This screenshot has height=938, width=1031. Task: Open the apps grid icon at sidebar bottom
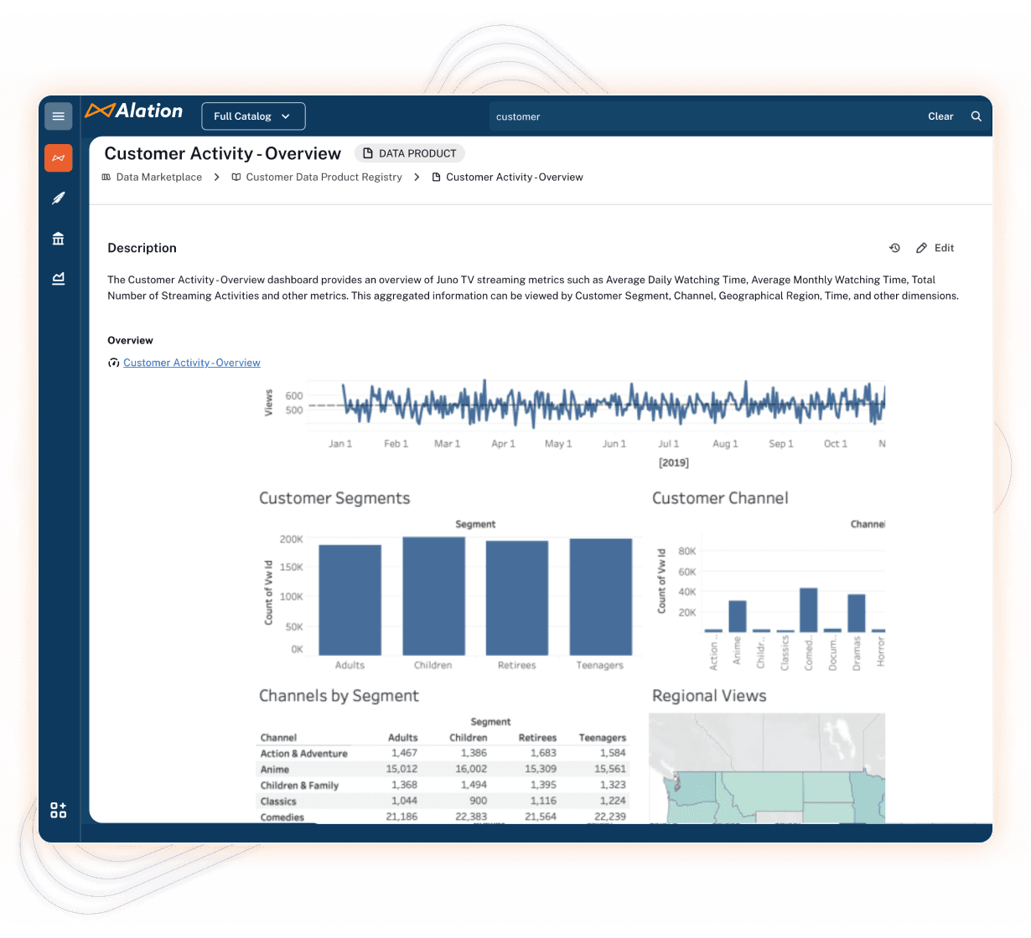point(58,810)
